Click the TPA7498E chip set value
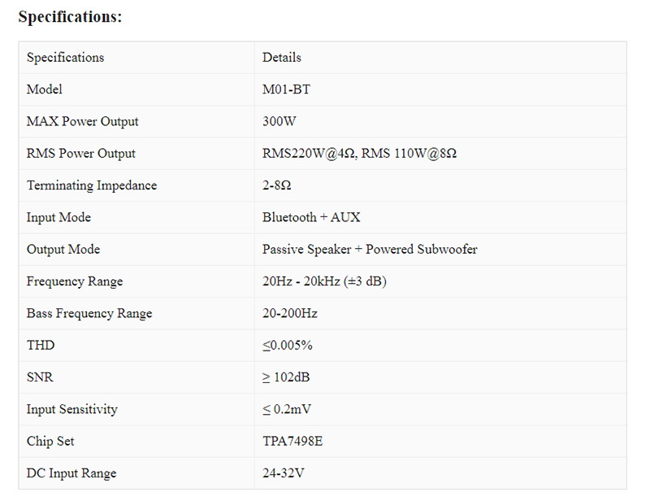 (292, 441)
